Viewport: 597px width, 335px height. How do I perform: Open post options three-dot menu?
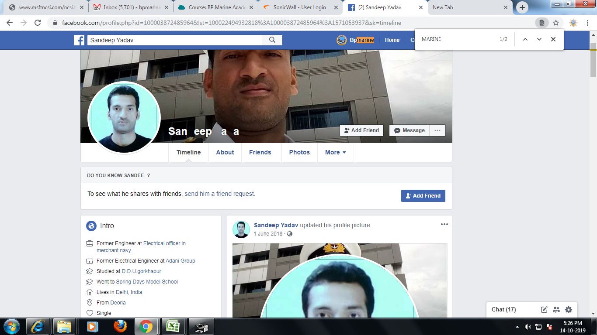tap(444, 224)
